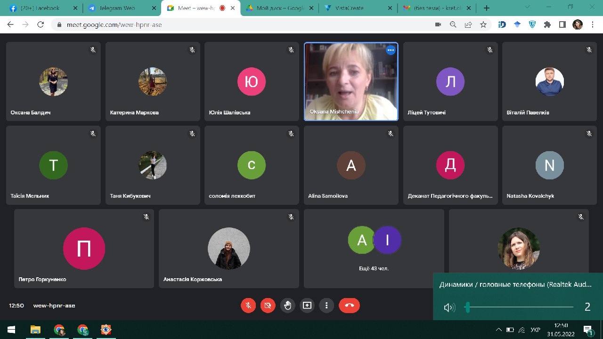603x339 pixels.
Task: Open File Explorer from the taskbar
Action: [x=35, y=329]
